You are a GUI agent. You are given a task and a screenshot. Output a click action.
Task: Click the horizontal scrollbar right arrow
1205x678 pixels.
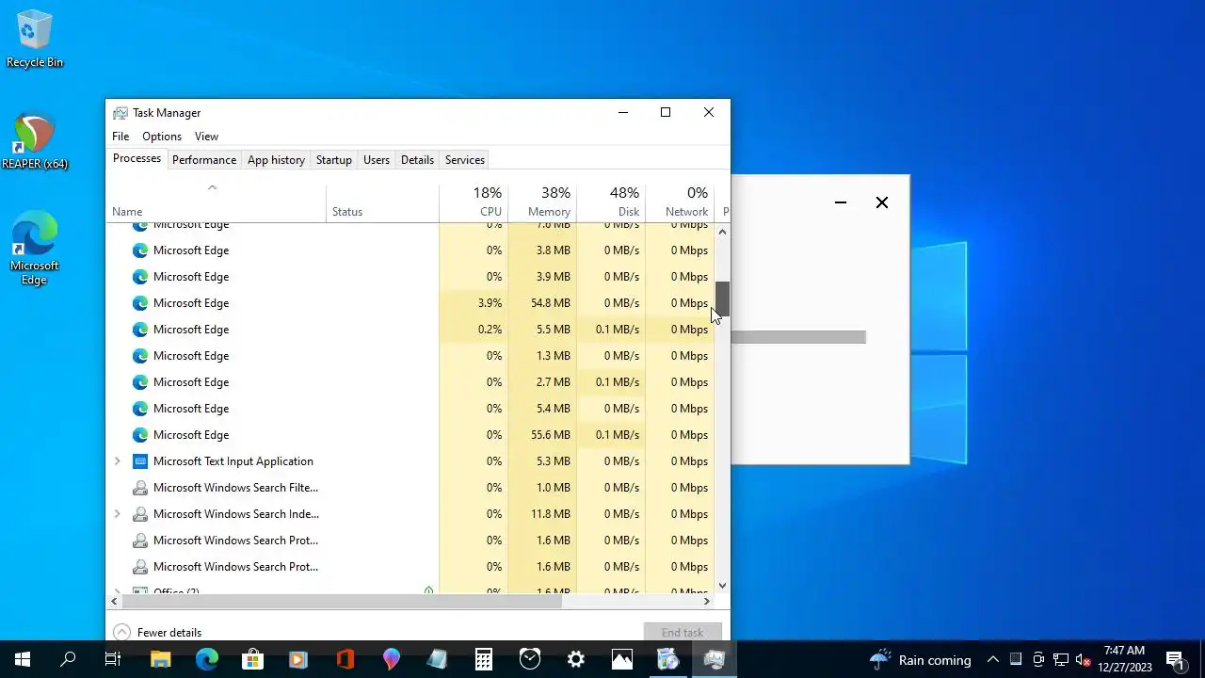(x=707, y=601)
